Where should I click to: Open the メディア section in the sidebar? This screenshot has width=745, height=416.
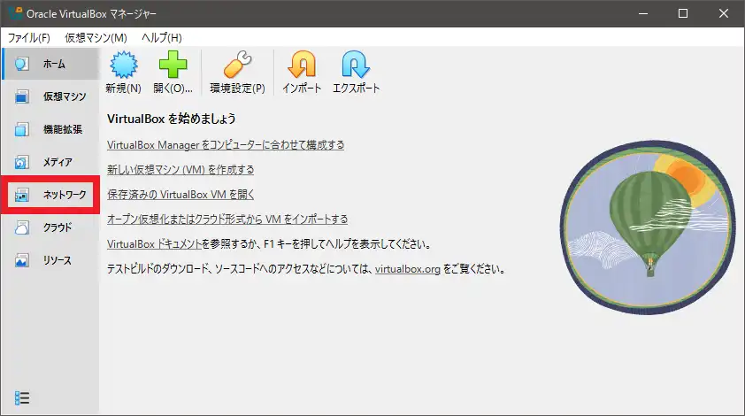pyautogui.click(x=50, y=162)
